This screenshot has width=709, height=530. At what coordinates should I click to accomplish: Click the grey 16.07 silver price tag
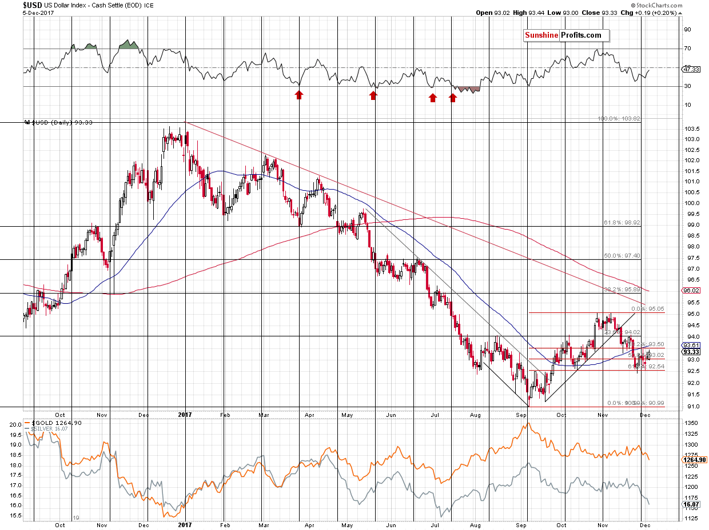691,505
